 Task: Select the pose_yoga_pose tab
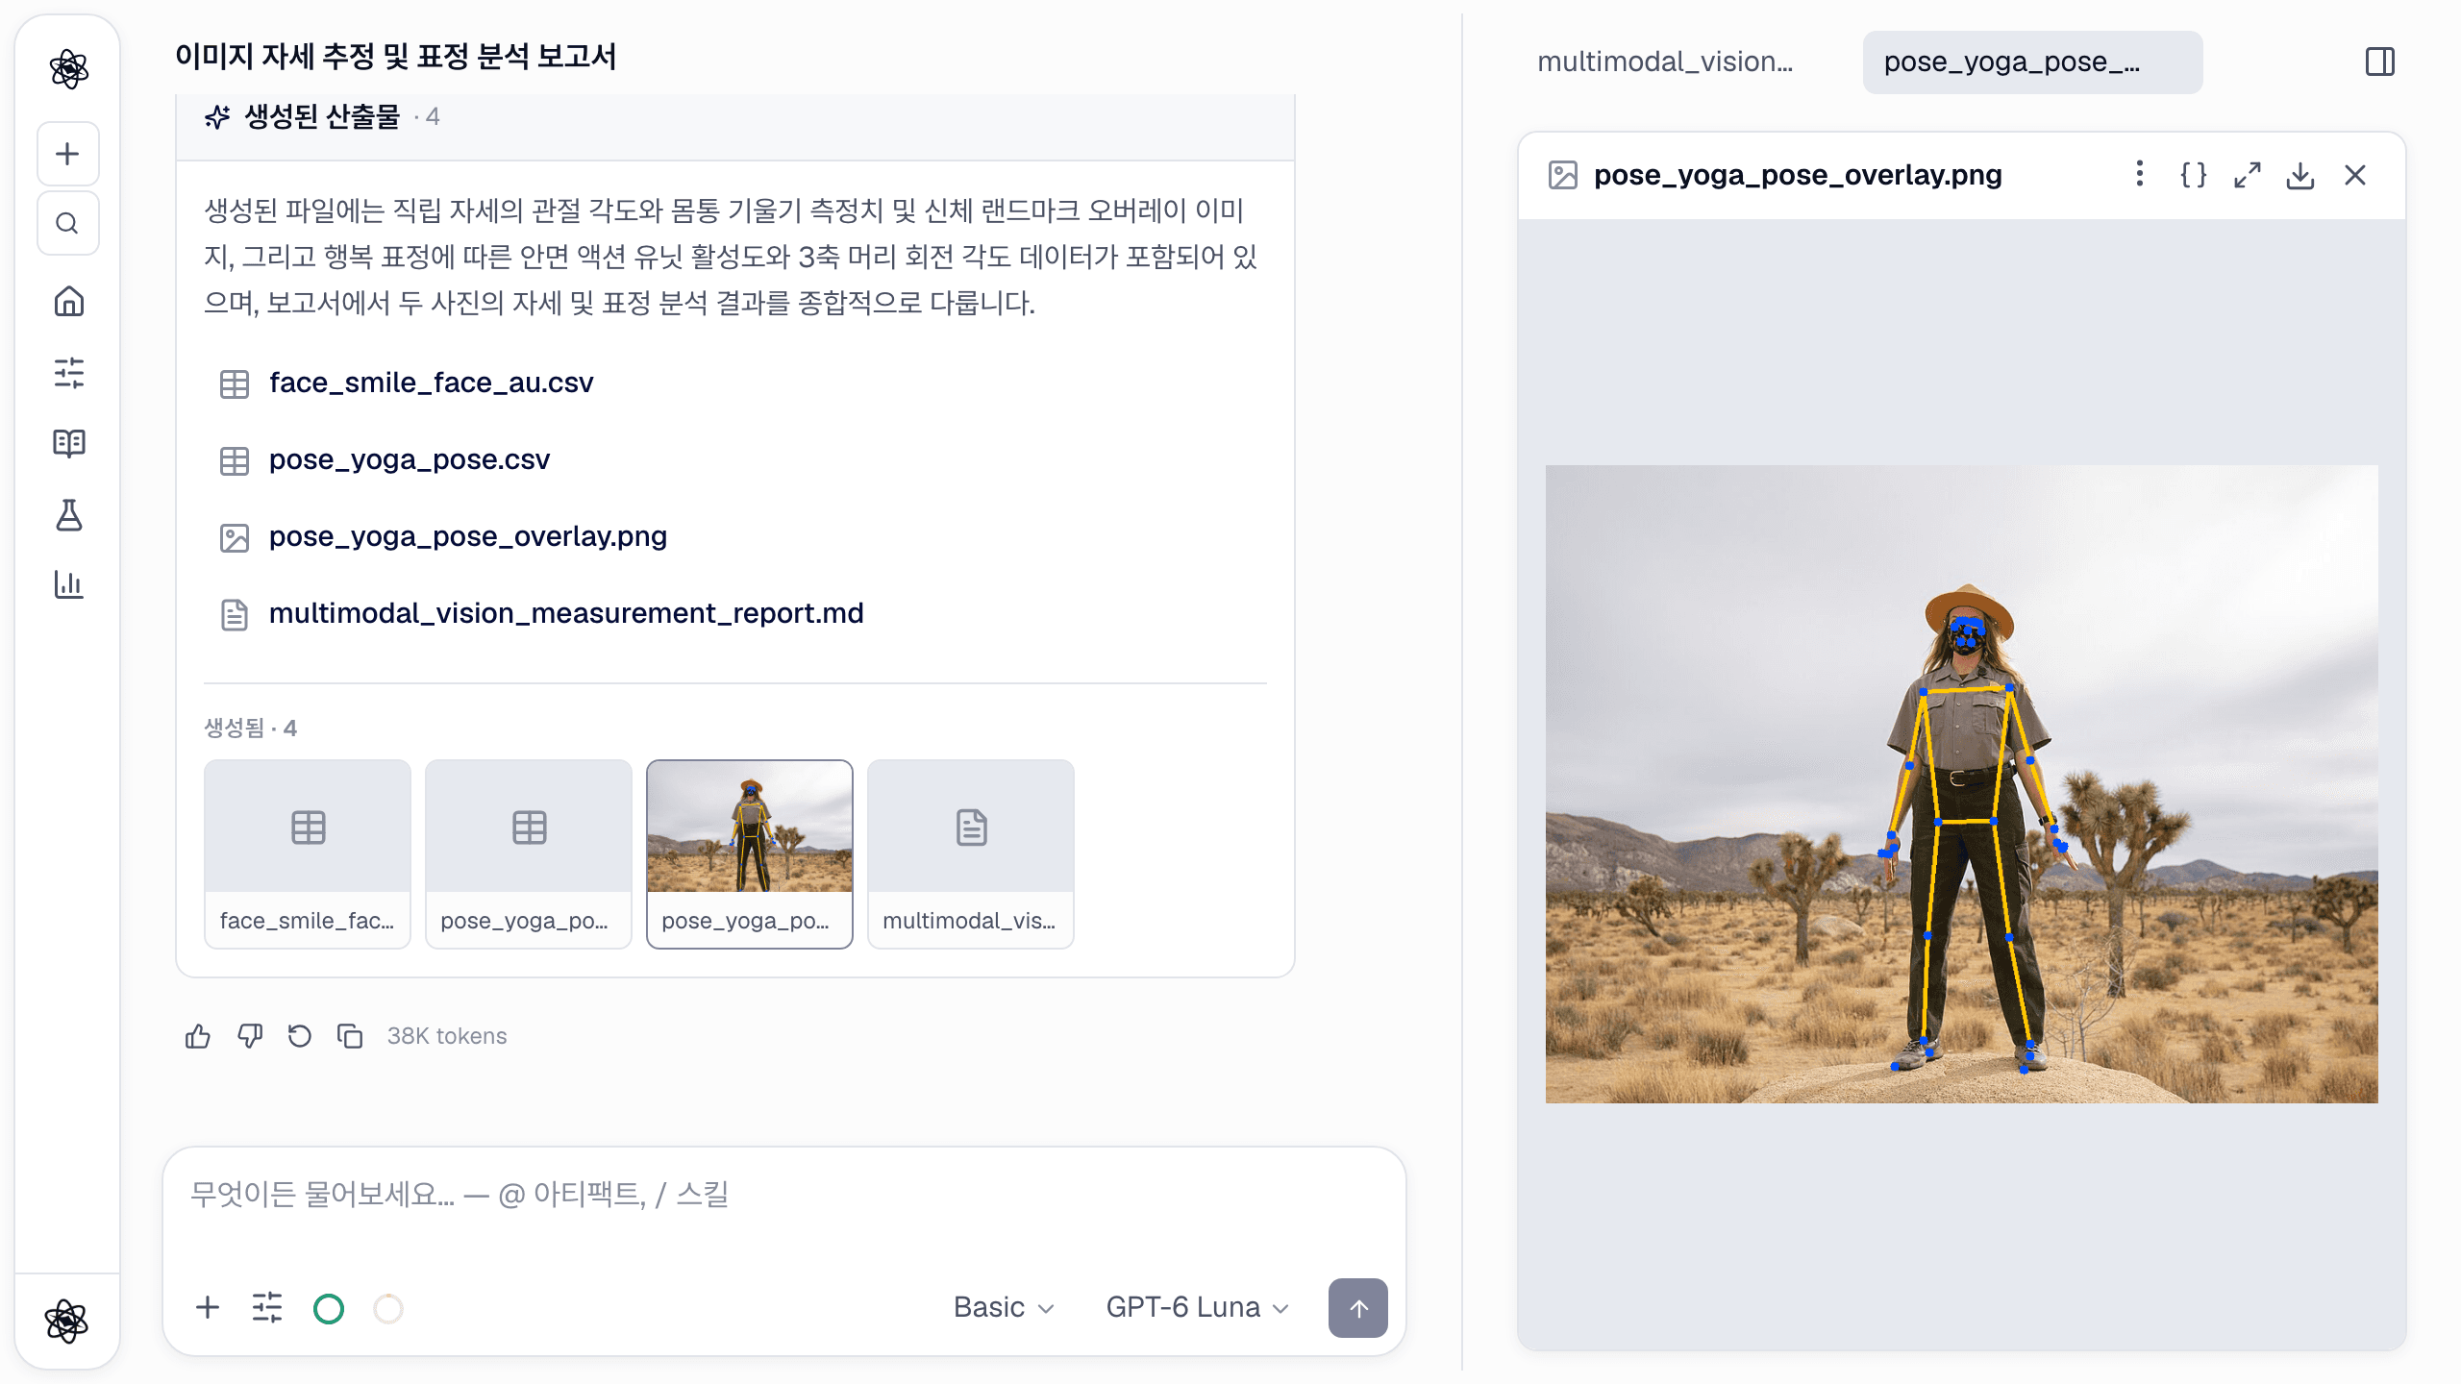coord(2032,62)
